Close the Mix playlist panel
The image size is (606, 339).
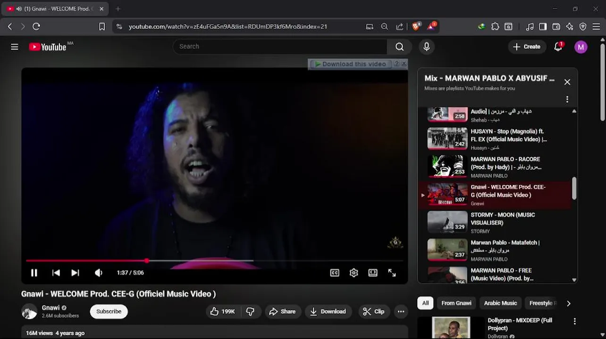[567, 82]
